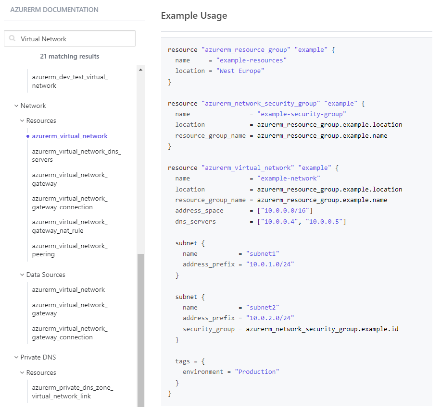The image size is (441, 407).
Task: Click the environment key in tags
Action: (203, 372)
